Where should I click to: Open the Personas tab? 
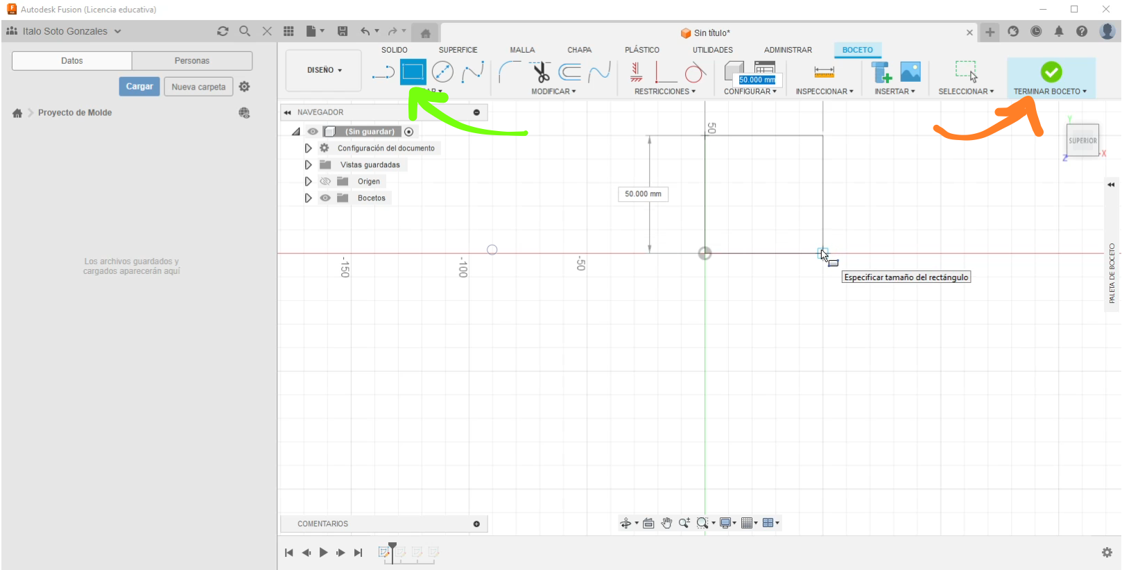pos(192,61)
